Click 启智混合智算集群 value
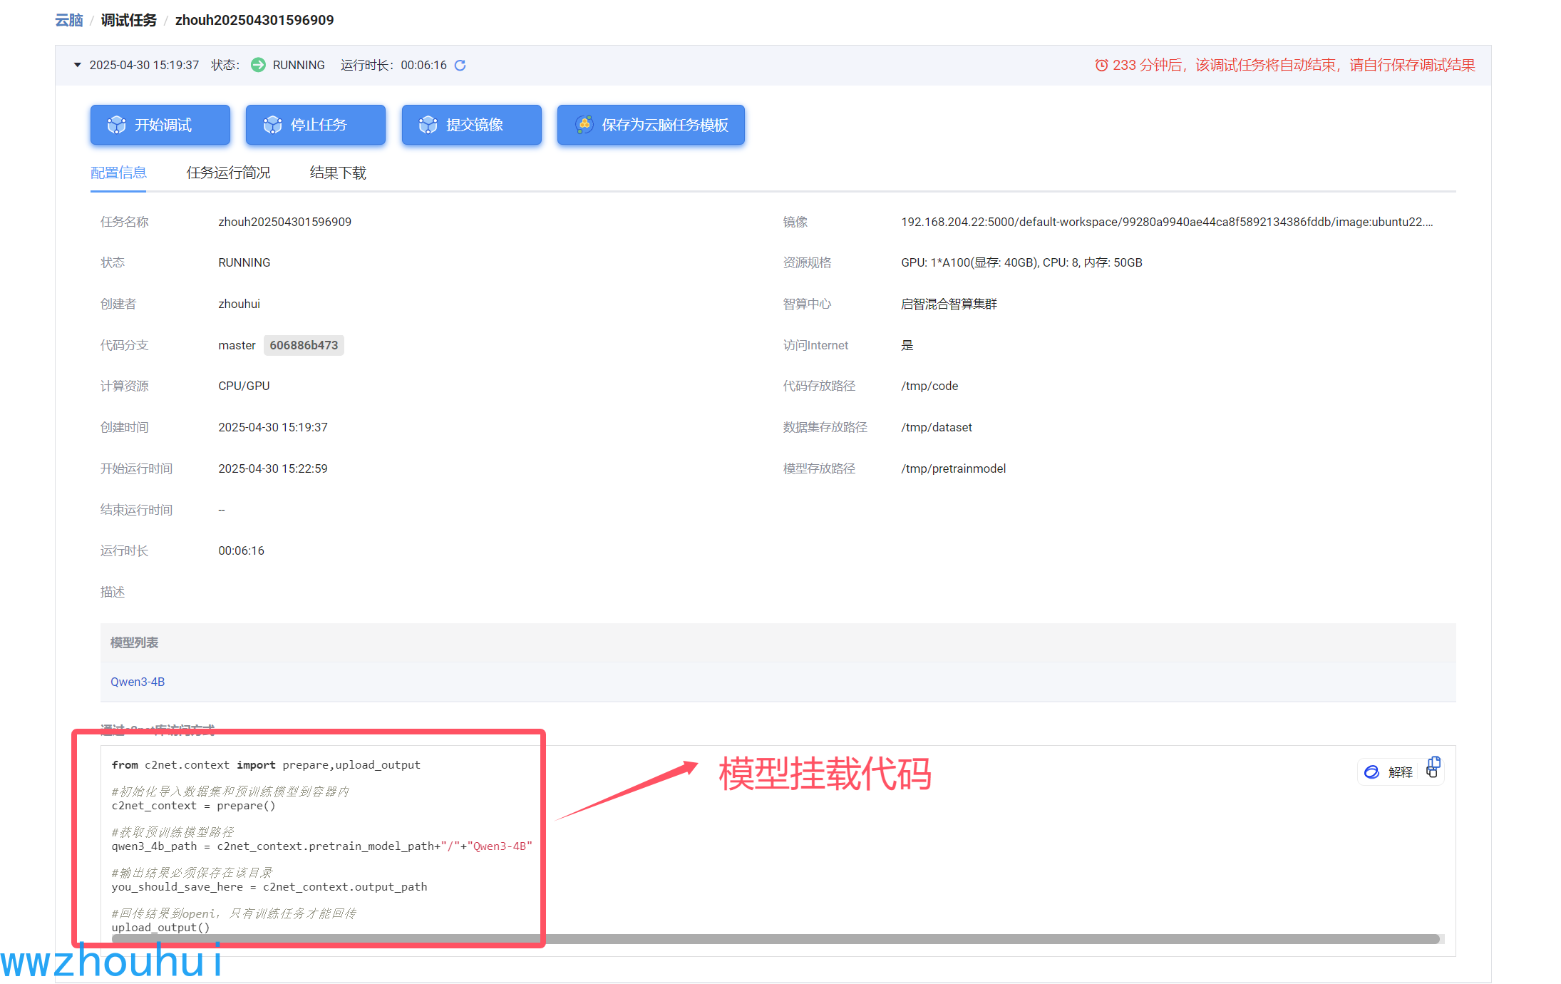The image size is (1561, 984). pos(949,304)
